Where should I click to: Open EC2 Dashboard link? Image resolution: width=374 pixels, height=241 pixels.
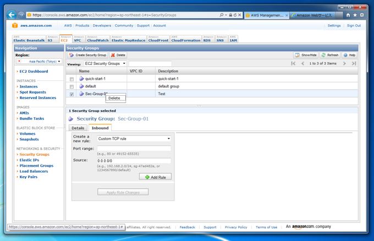click(34, 72)
